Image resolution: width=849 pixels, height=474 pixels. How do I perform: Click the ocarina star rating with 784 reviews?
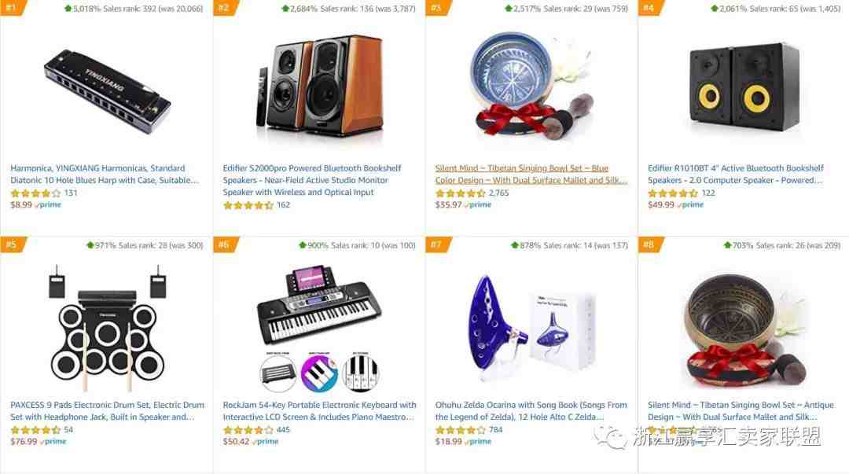tap(460, 429)
